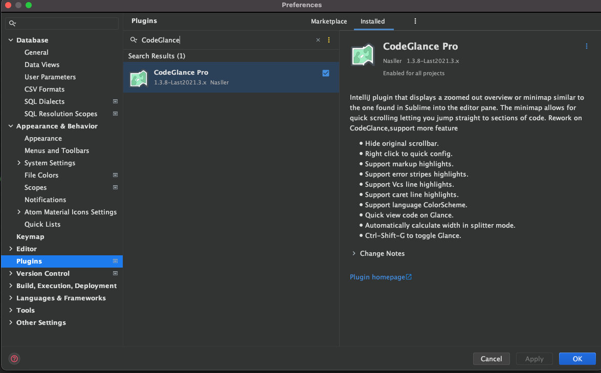
Task: Expand the Editor section
Action: (x=11, y=249)
